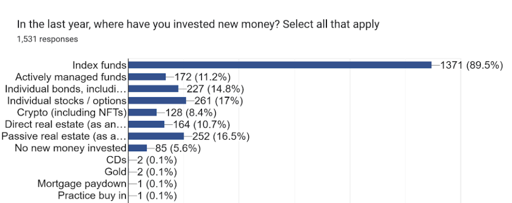Click the 1371 (89.5%) value label
This screenshot has height=203, width=512.
tap(471, 65)
